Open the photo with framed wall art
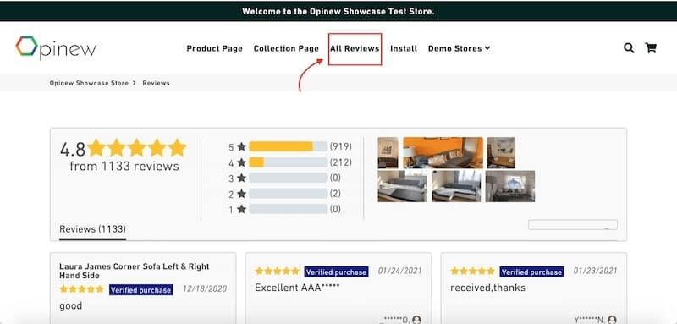 coord(501,153)
